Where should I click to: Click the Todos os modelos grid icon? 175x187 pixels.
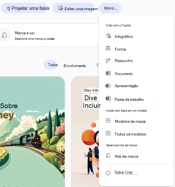click(108, 133)
